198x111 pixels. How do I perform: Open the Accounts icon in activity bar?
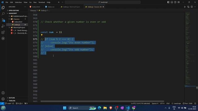[x=3, y=93]
